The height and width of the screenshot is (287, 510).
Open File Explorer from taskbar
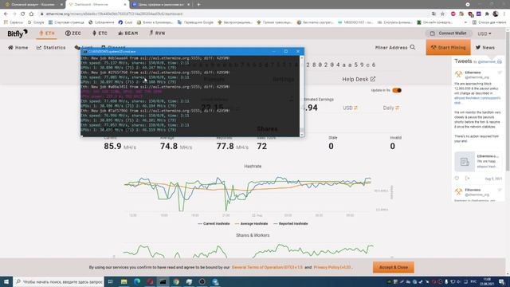click(124, 281)
